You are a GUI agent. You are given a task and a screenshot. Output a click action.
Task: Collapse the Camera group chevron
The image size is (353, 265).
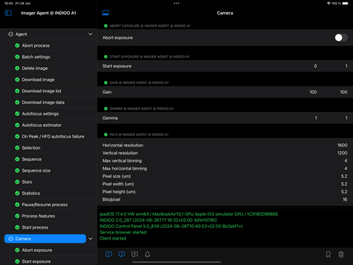pos(91,239)
